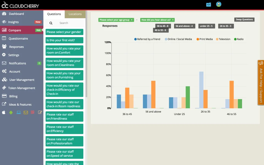264x165 pixels.
Task: Click the question Search input field
Action: click(x=71, y=23)
